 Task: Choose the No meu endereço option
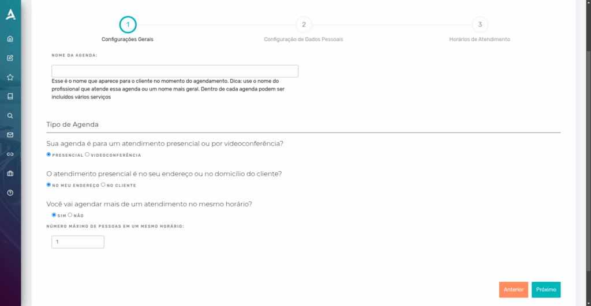(x=48, y=184)
